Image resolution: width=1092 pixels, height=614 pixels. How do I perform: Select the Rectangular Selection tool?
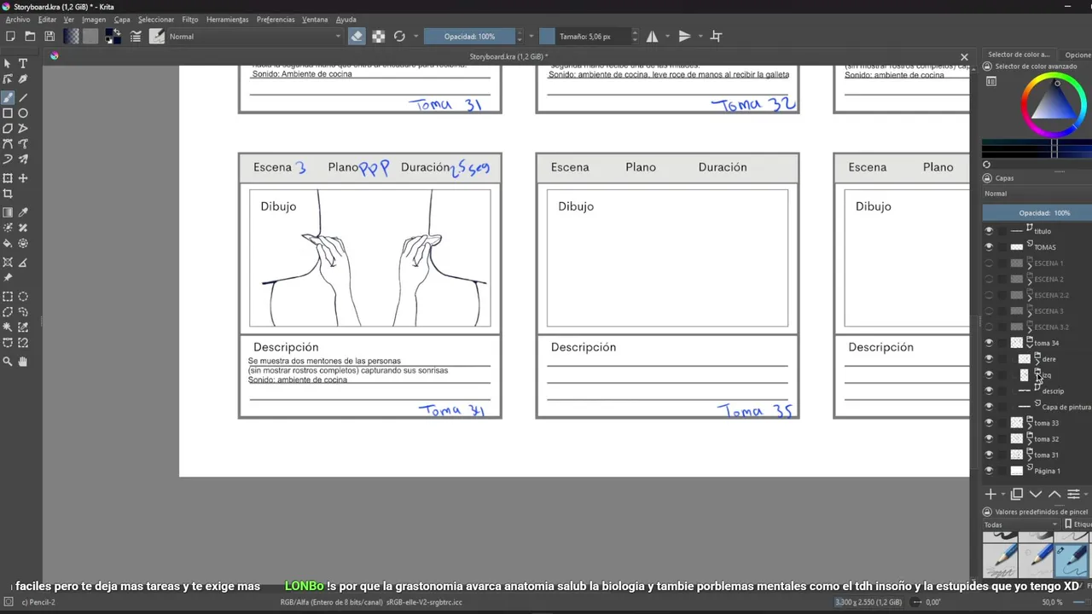(8, 297)
